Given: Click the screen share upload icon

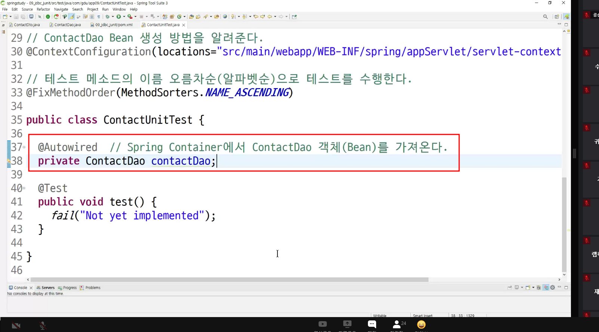Looking at the screenshot, I should pos(347,324).
